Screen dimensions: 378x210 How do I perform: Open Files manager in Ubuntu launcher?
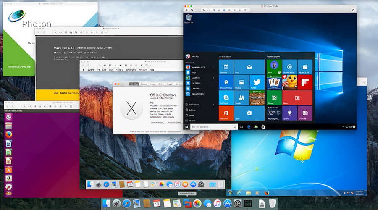tap(8, 126)
